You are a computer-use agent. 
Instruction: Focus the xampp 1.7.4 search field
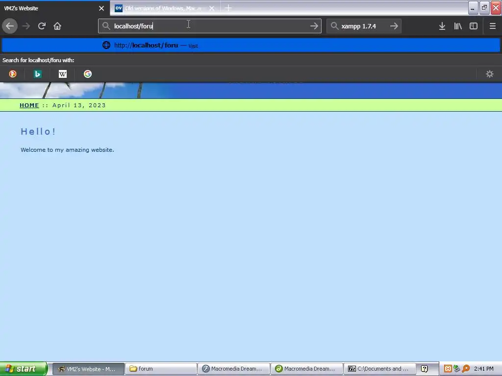(x=364, y=26)
